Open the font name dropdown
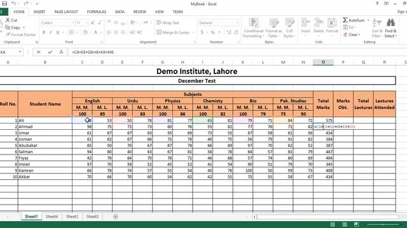This screenshot has height=228, width=407. (73, 23)
